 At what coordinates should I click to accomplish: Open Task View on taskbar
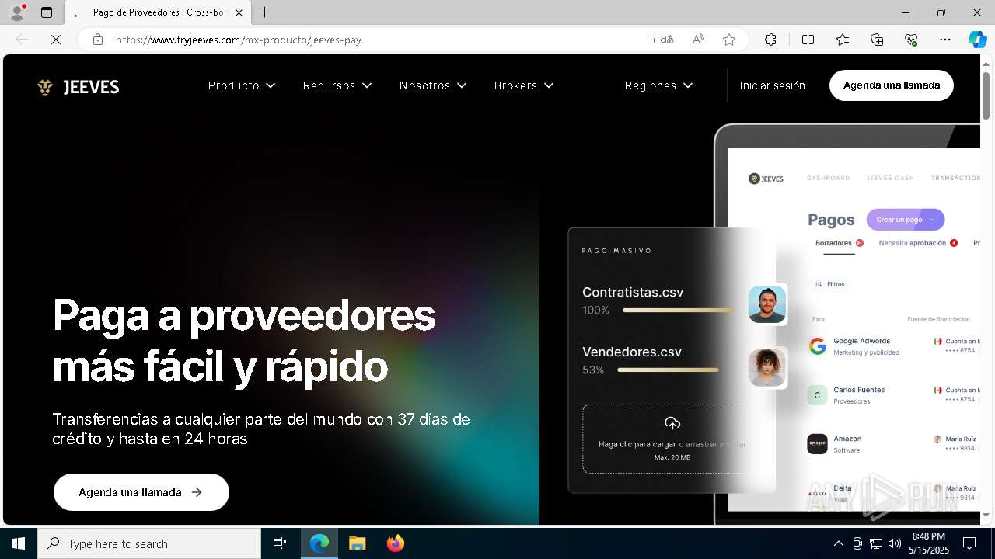[280, 543]
